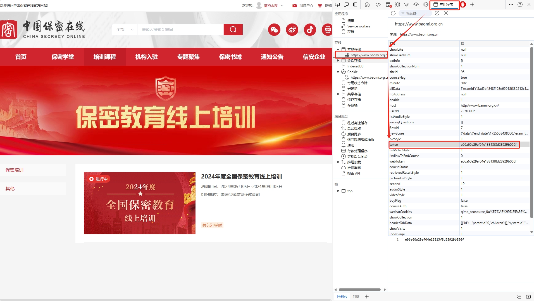Image resolution: width=534 pixels, height=301 pixels.
Task: Open the Performance gauge icon
Action: 416,4
